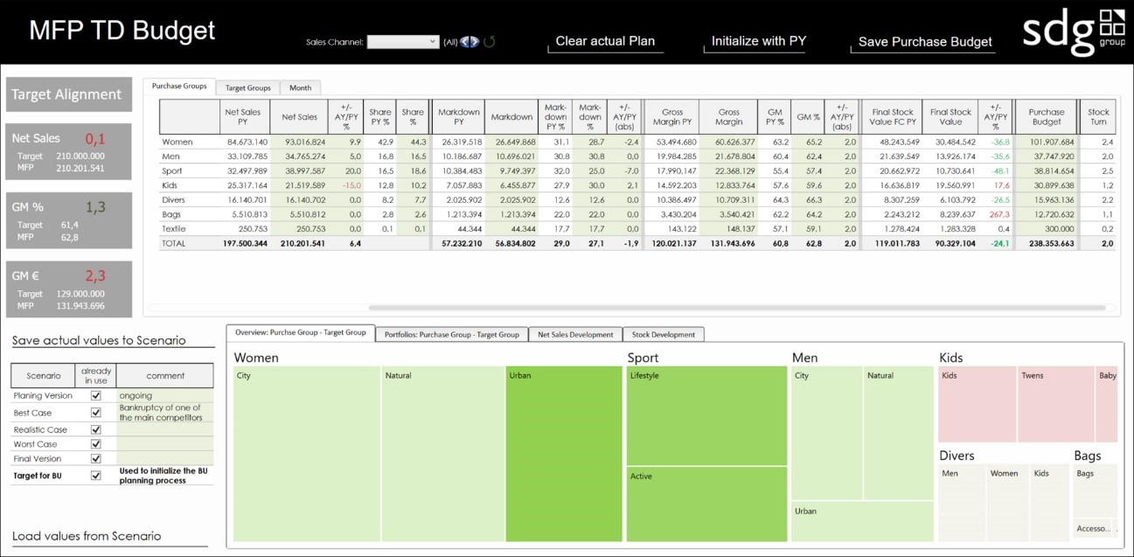The width and height of the screenshot is (1134, 557).
Task: Select the Bags treemap block
Action: pyautogui.click(x=1096, y=492)
